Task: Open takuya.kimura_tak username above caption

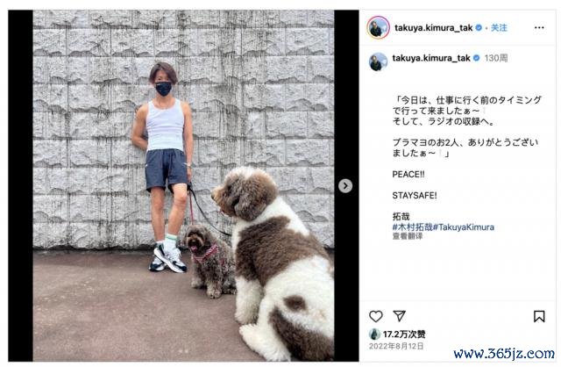Action: (431, 58)
